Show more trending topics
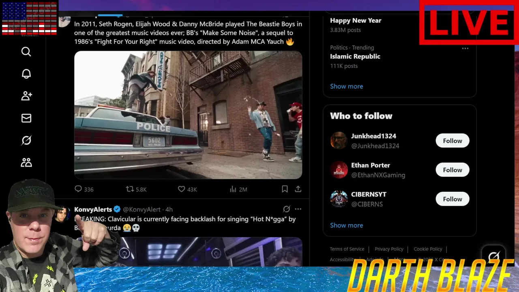The height and width of the screenshot is (292, 519). 346,86
